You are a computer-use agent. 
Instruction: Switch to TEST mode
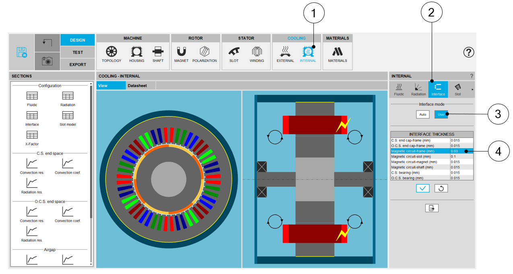[x=78, y=52]
